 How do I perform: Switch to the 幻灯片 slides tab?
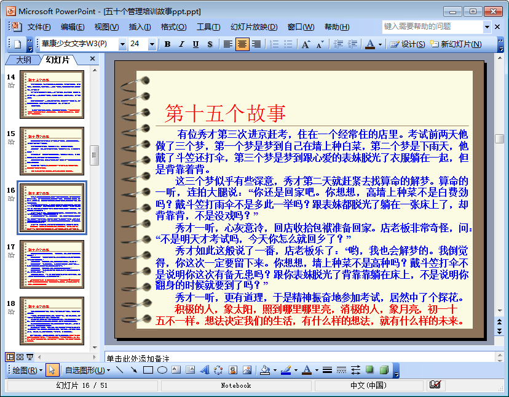[58, 60]
